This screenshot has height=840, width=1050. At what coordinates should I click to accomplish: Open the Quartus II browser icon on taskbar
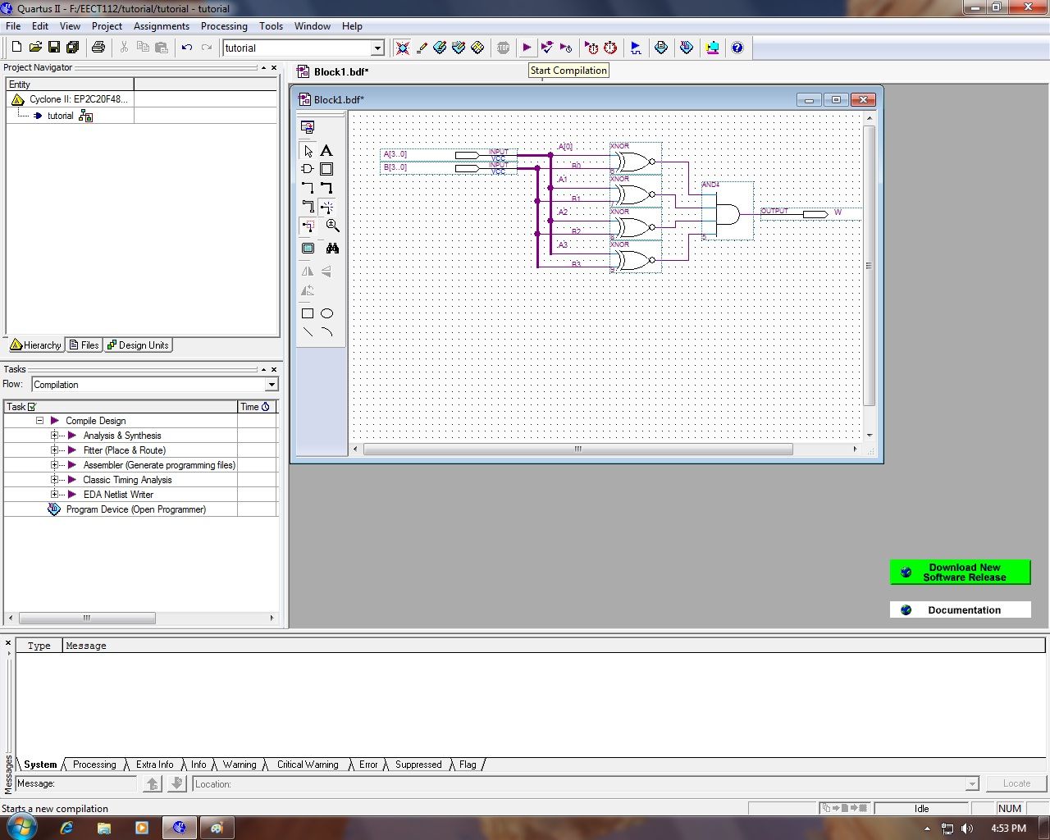coord(179,827)
